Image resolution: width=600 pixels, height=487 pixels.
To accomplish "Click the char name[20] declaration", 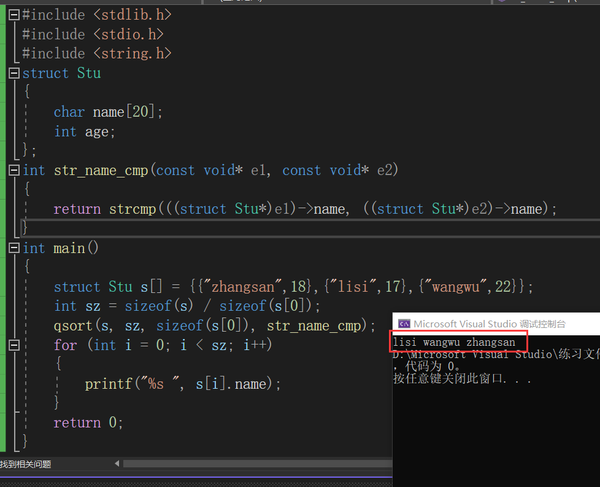I will point(109,112).
